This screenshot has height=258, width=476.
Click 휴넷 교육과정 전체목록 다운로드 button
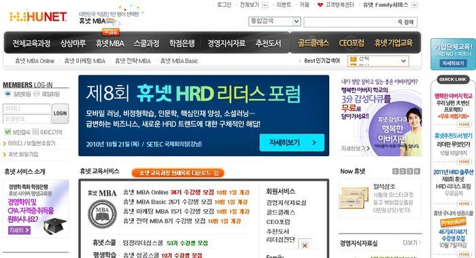point(178,173)
